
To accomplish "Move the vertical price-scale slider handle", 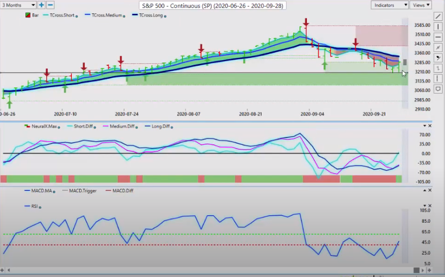I will 405,62.
